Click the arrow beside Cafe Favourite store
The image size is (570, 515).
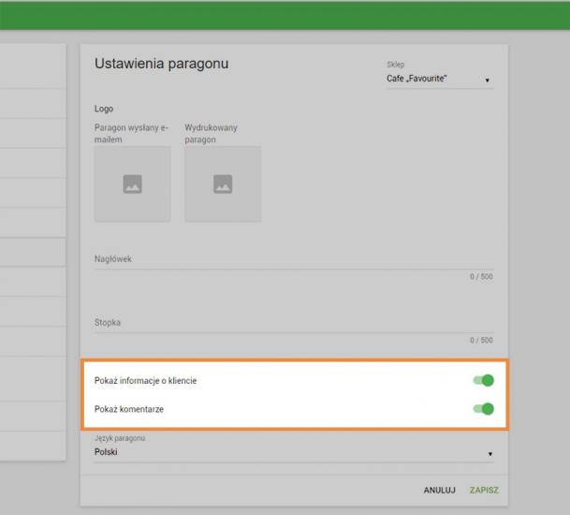coord(488,81)
